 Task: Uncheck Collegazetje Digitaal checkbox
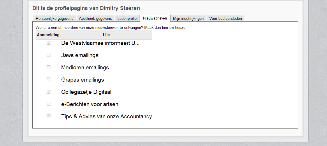pos(48,92)
